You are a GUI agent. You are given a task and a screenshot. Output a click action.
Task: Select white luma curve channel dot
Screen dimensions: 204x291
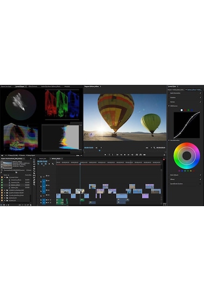182,110
